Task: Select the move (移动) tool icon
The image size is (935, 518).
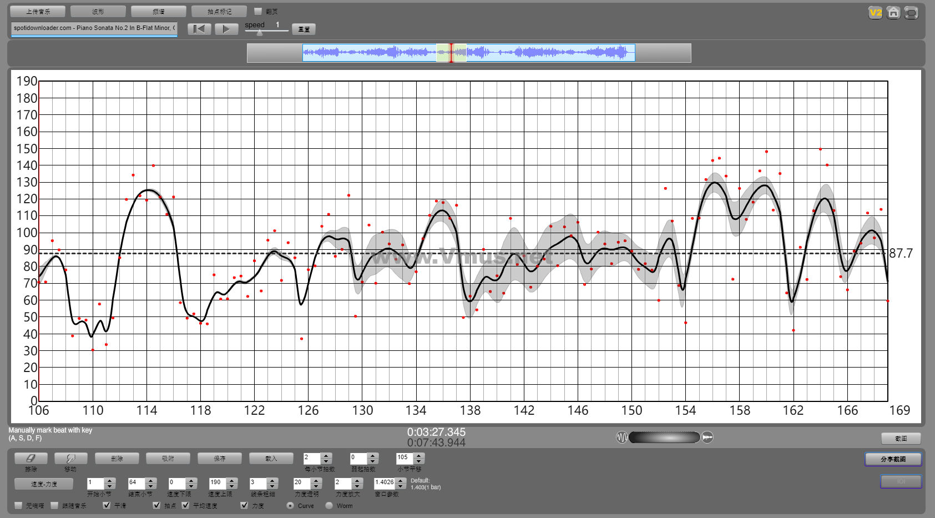Action: [70, 459]
